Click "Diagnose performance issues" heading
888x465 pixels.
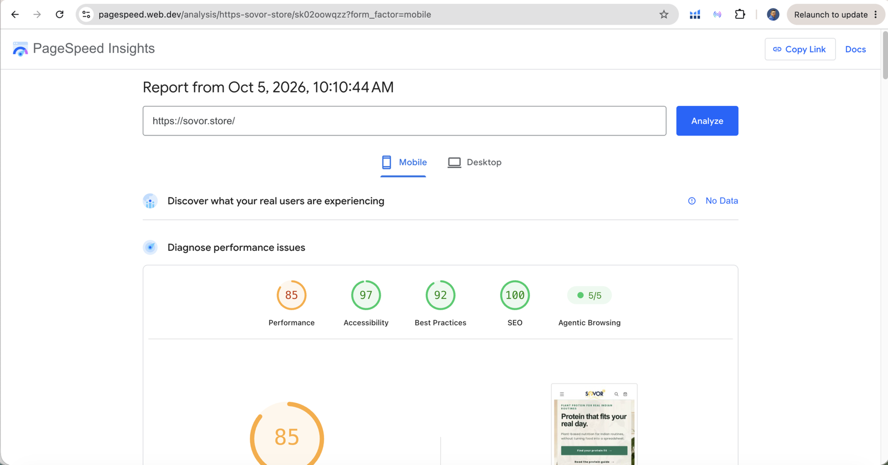click(236, 247)
